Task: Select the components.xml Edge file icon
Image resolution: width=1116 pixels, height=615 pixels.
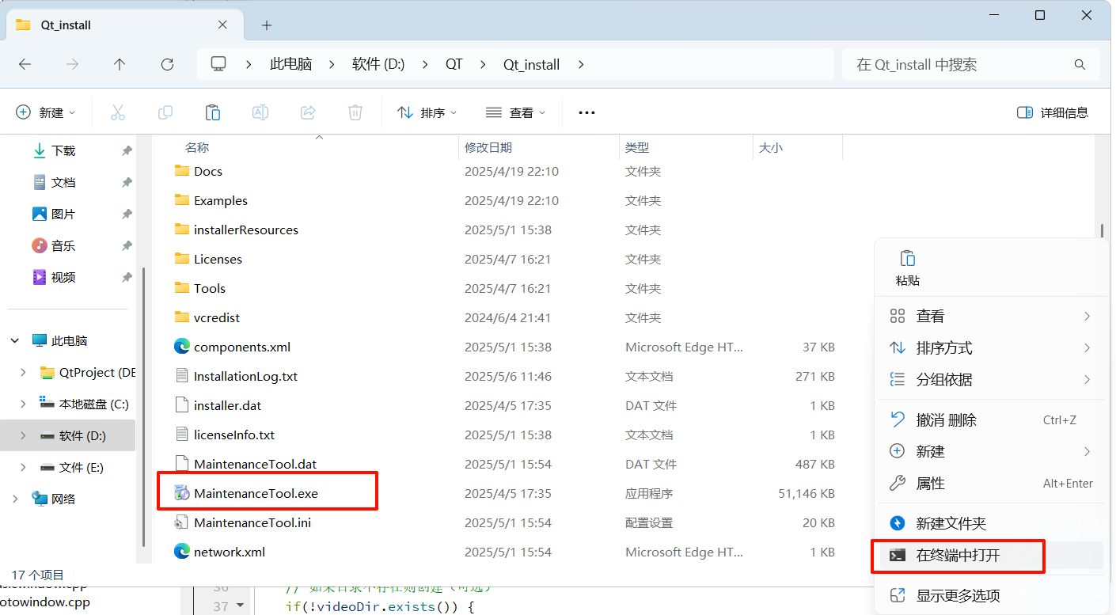Action: [x=182, y=347]
